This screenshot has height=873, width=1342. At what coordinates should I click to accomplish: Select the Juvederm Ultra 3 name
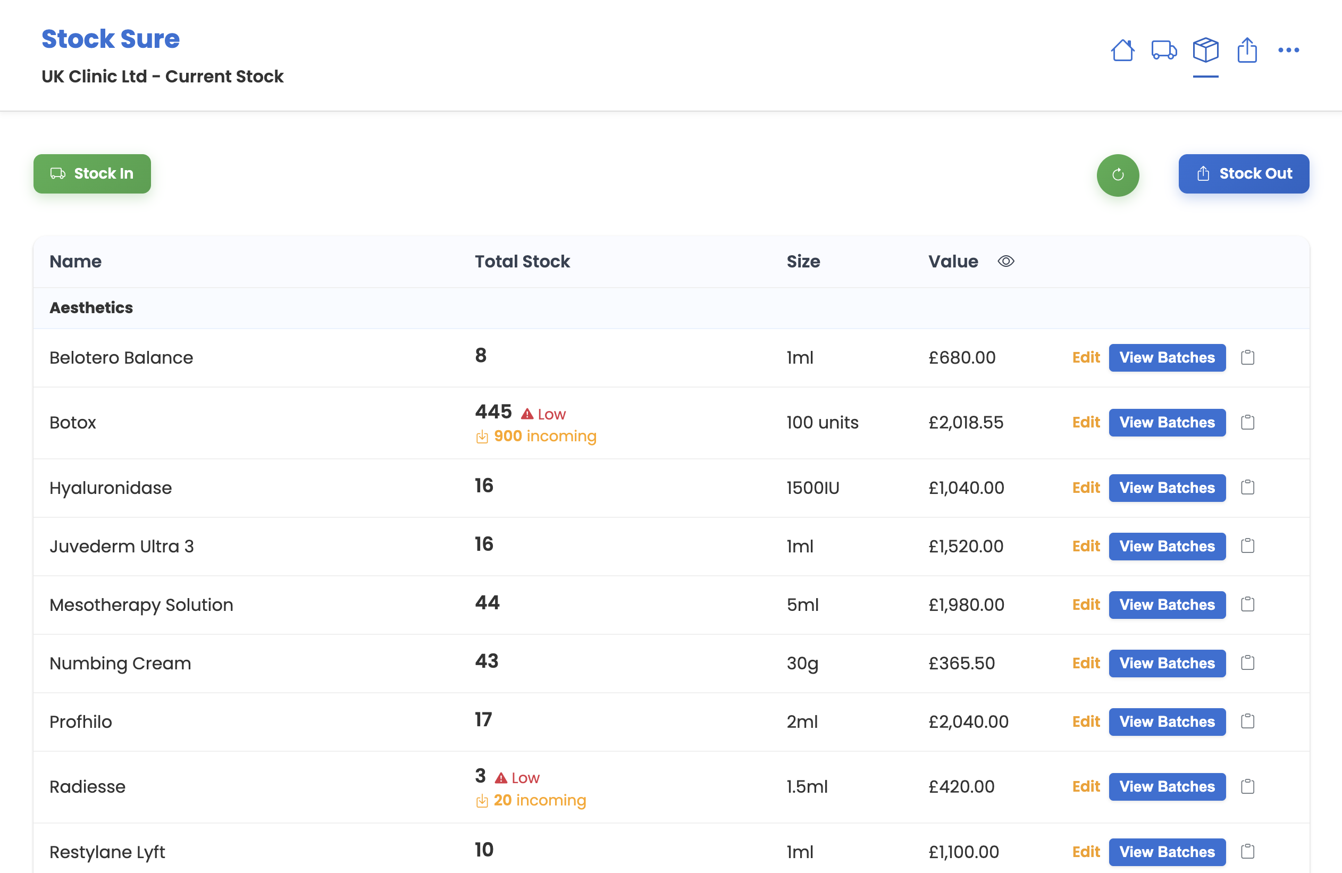pyautogui.click(x=122, y=547)
